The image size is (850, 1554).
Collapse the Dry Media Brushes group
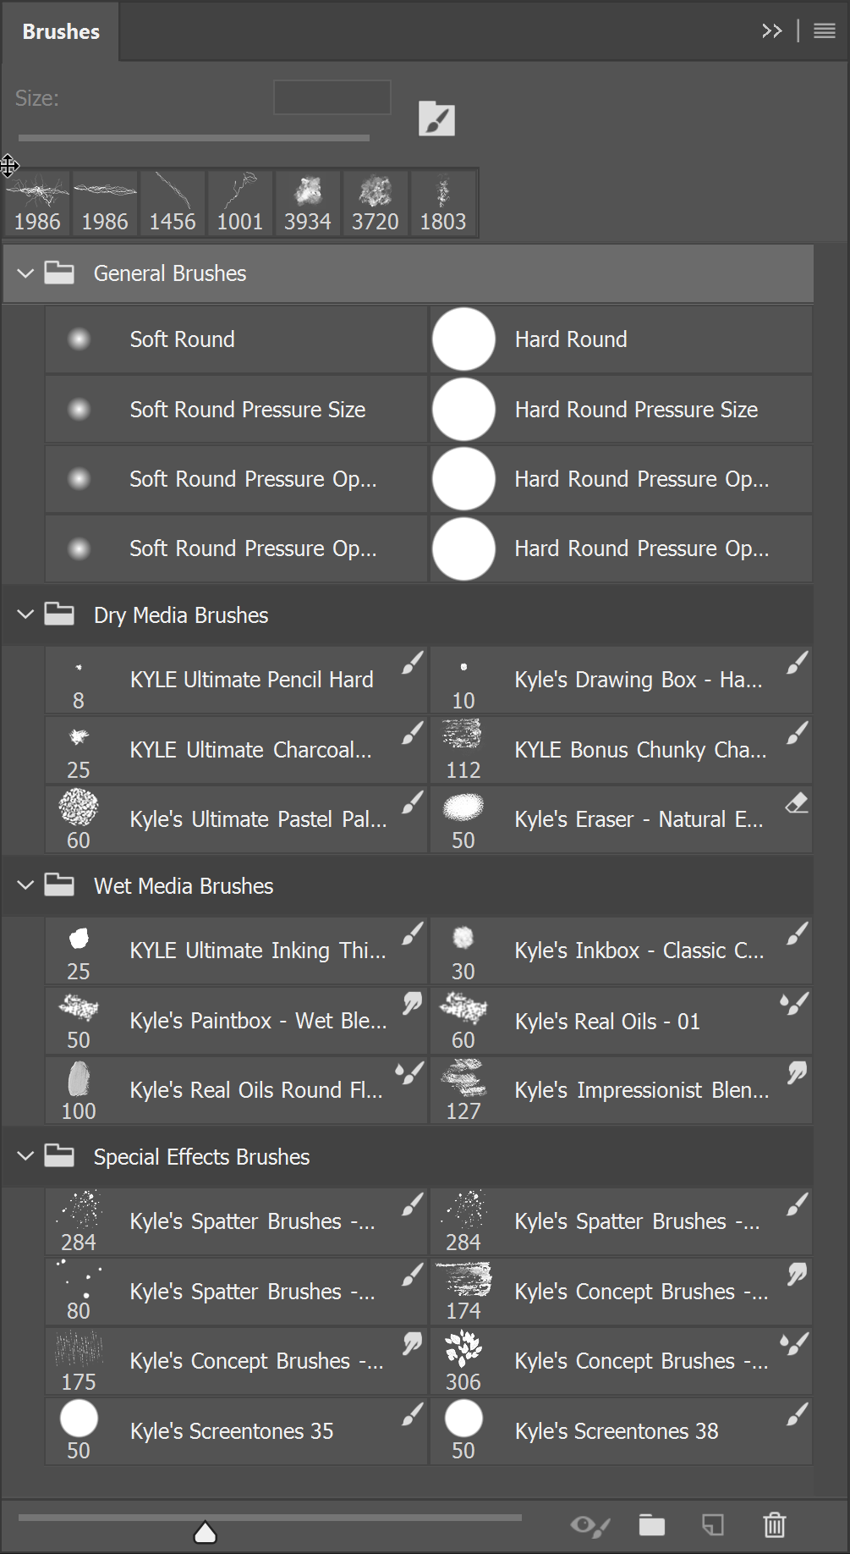coord(25,615)
